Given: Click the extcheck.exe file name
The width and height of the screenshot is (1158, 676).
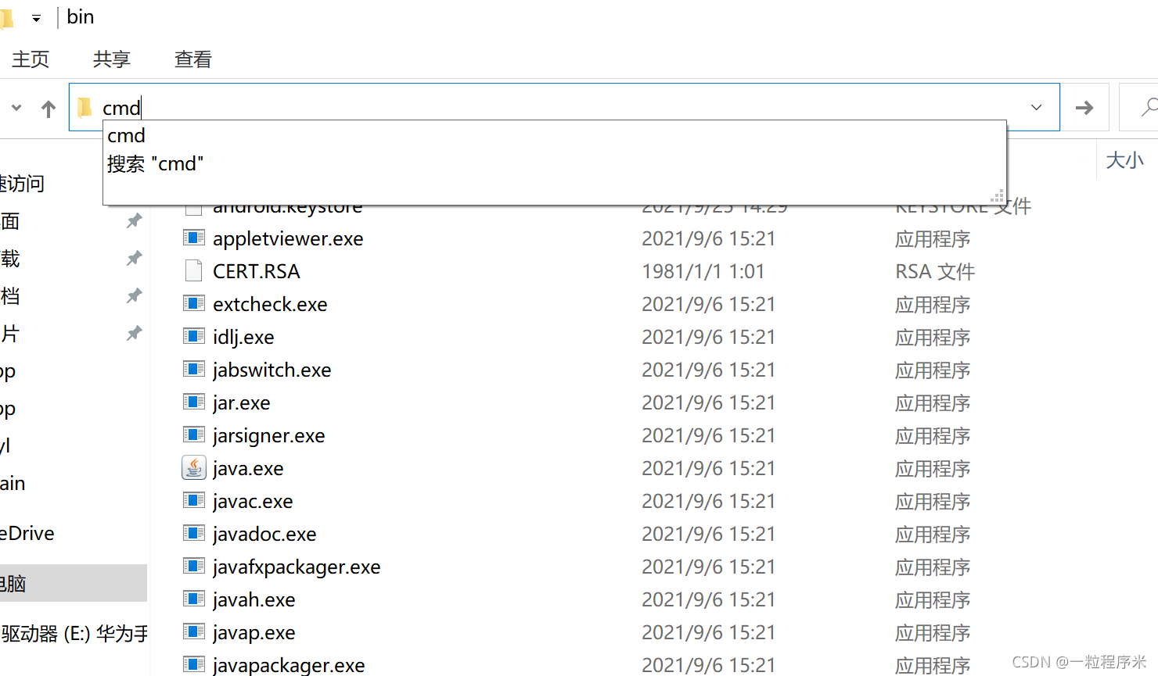Looking at the screenshot, I should [x=270, y=304].
